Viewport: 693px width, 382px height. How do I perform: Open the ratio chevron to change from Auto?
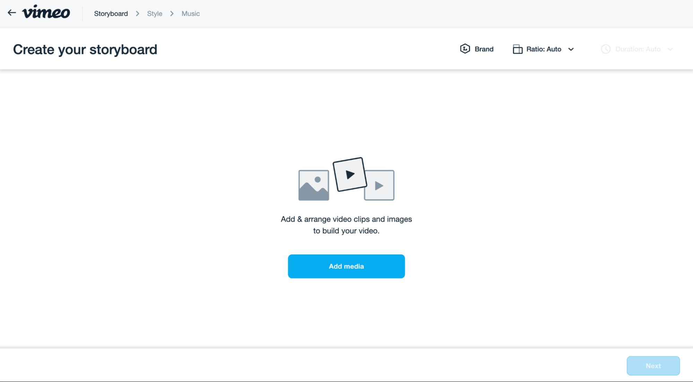[x=571, y=49]
